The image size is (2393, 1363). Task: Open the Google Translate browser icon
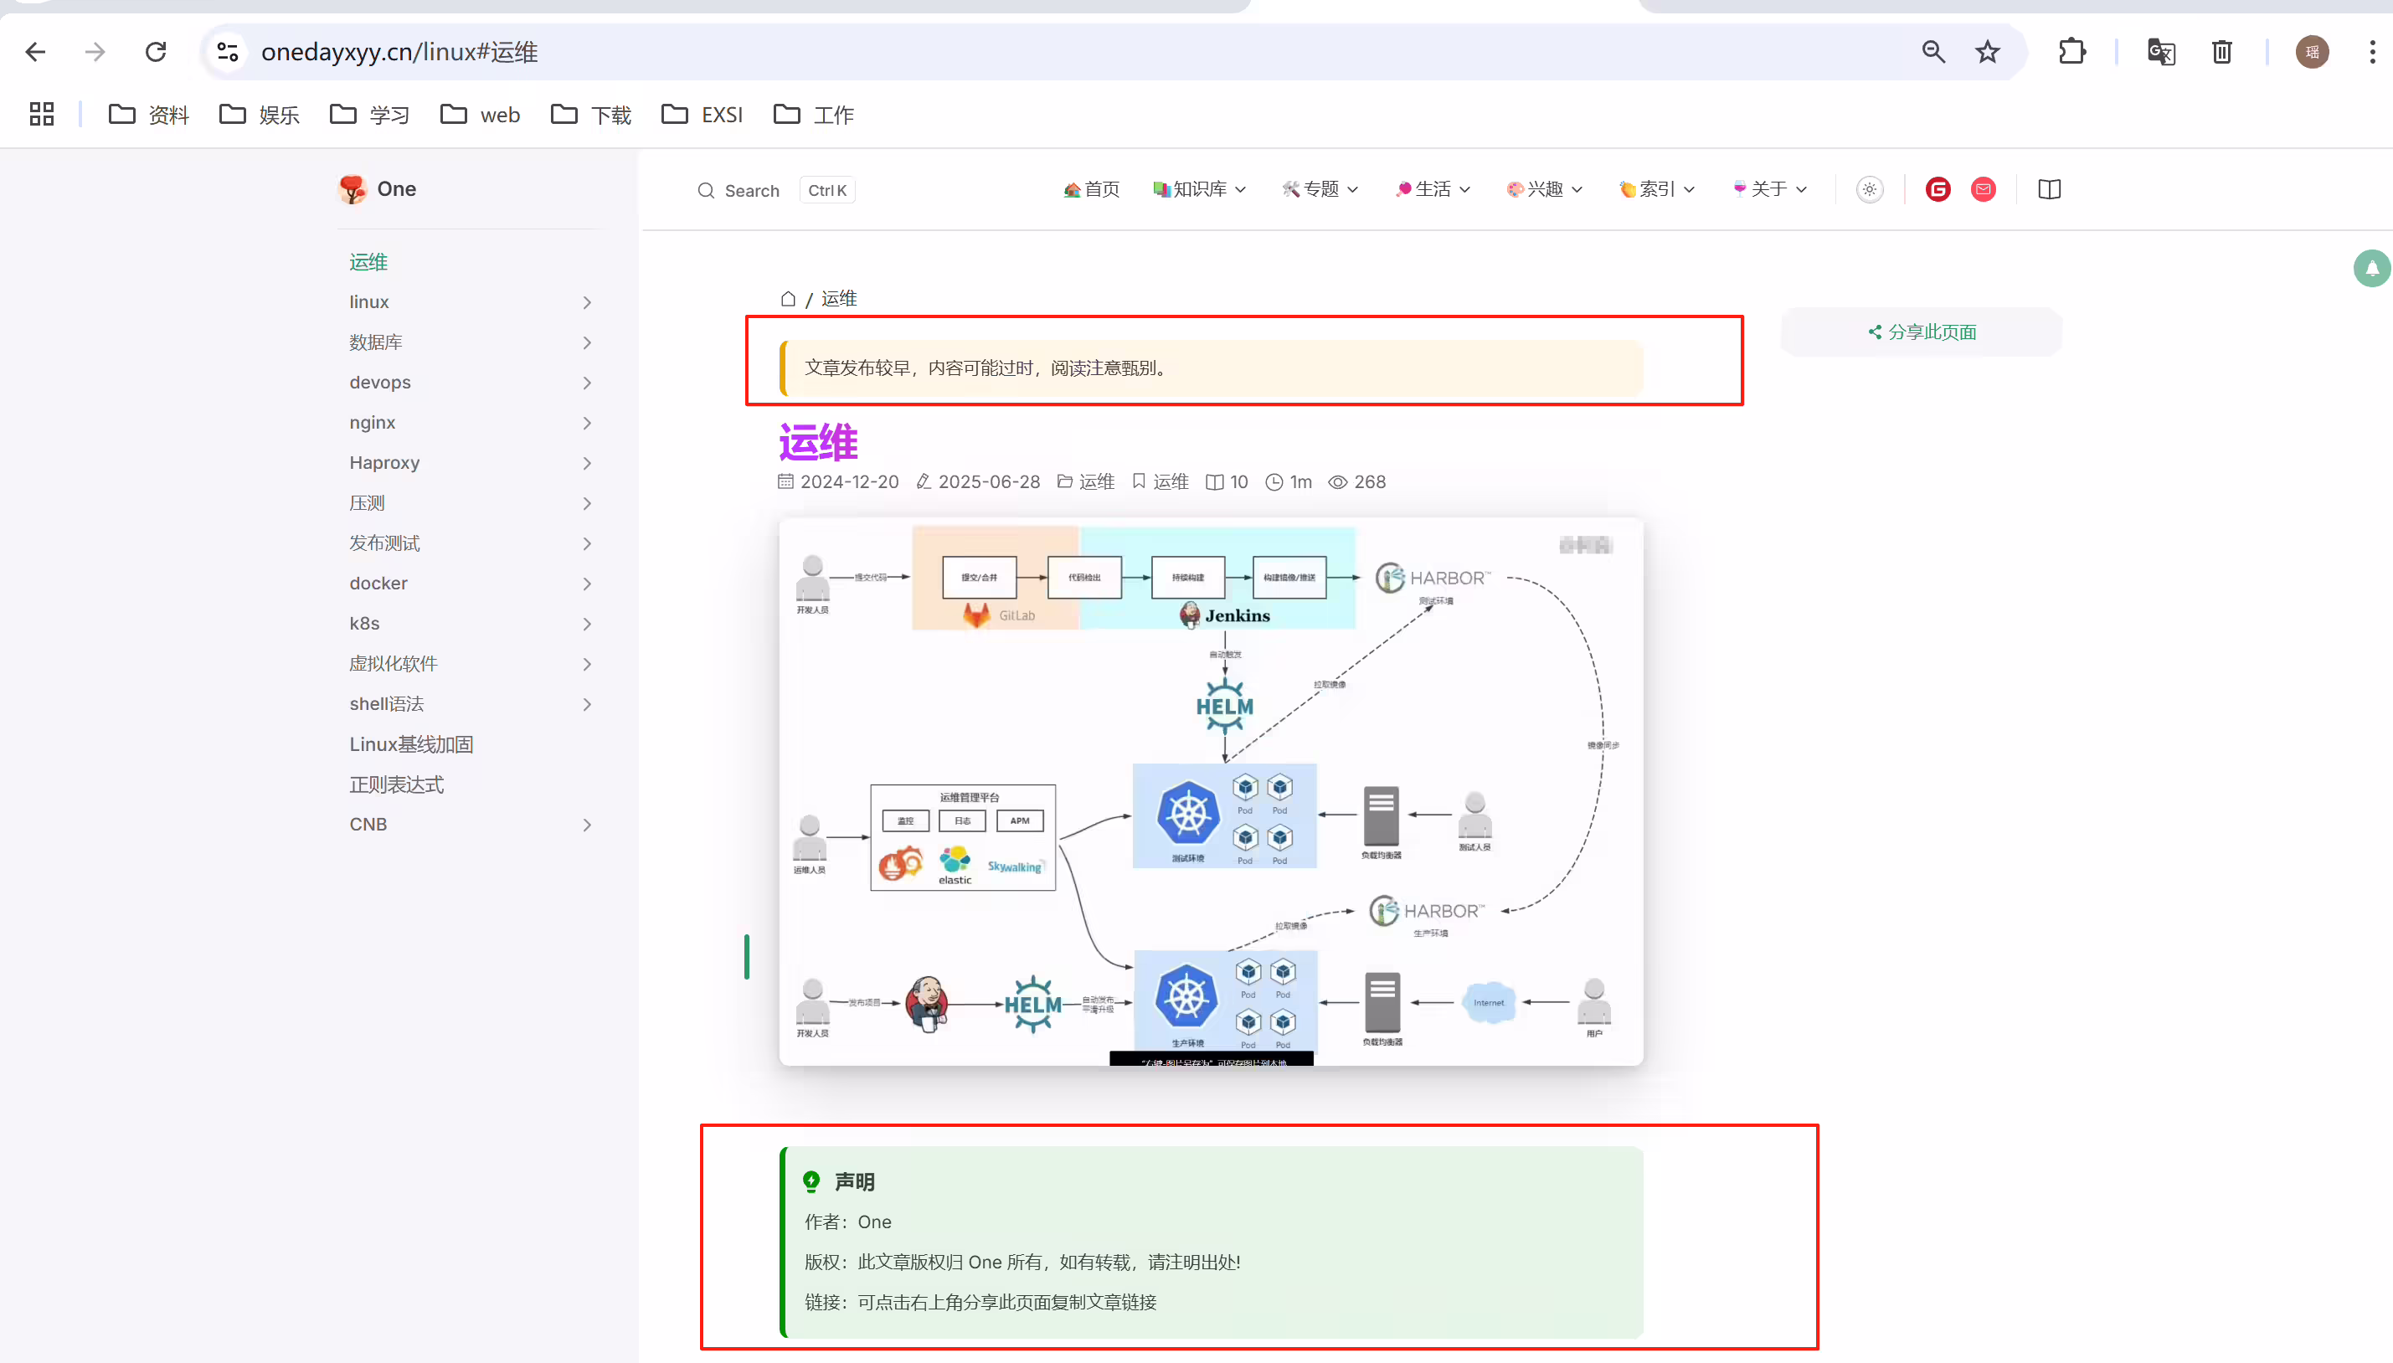click(x=2161, y=51)
